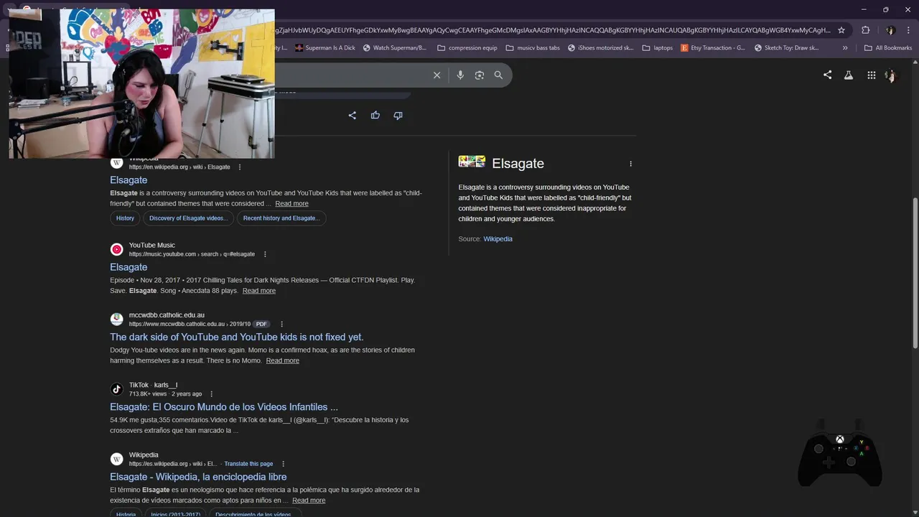Image resolution: width=919 pixels, height=517 pixels.
Task: Open more options for English Wikipedia result
Action: [240, 167]
